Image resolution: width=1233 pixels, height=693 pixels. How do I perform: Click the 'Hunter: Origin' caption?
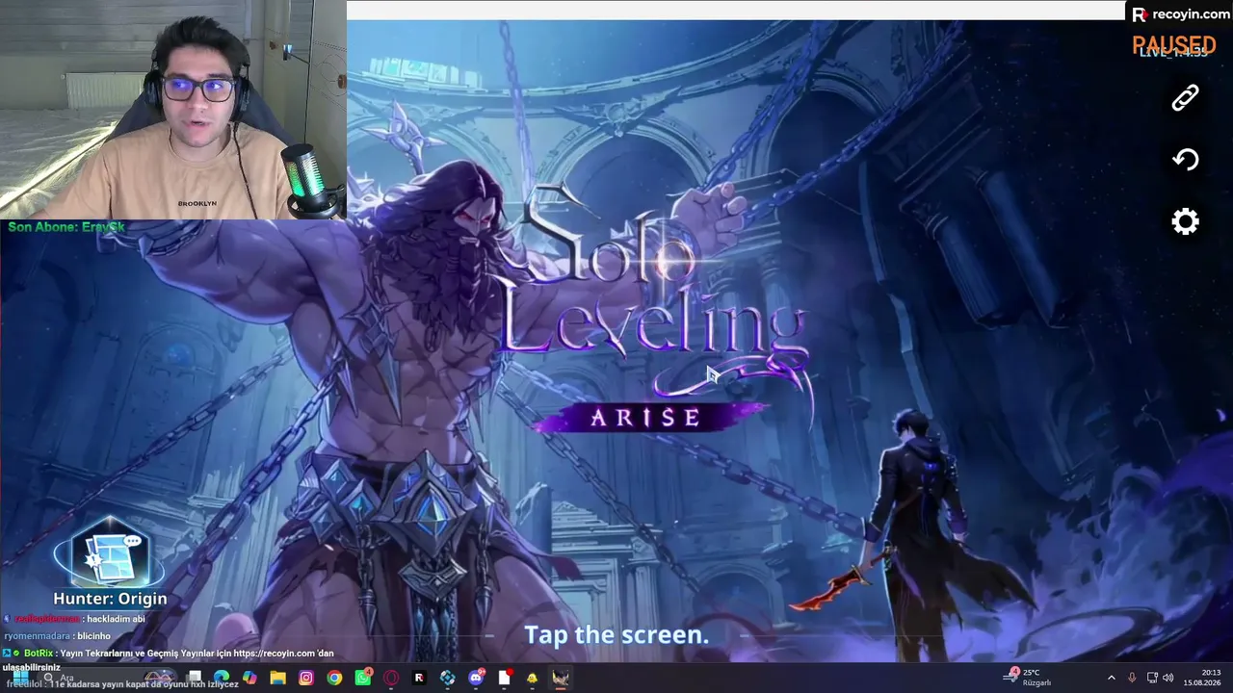110,599
